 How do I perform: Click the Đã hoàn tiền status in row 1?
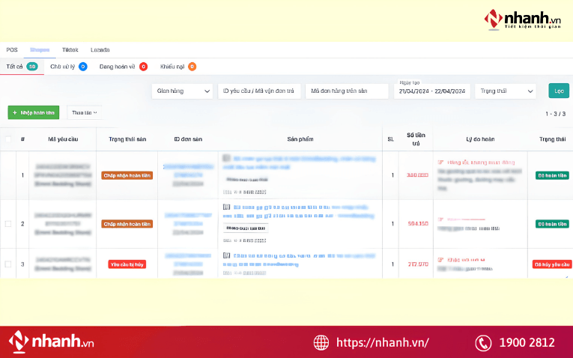pos(552,175)
